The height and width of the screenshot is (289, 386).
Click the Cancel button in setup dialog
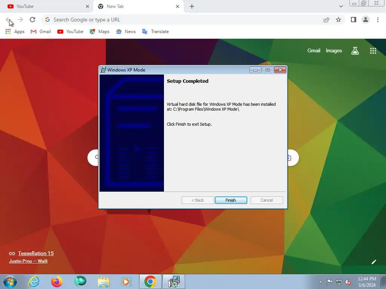(x=267, y=200)
